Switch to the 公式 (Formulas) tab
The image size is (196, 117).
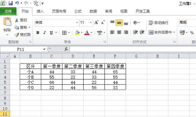[78, 11]
